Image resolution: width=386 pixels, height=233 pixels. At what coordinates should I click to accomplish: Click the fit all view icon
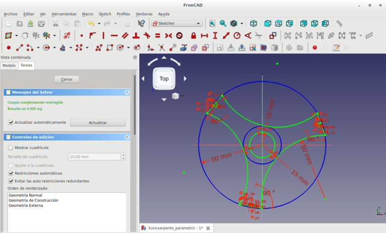212,23
